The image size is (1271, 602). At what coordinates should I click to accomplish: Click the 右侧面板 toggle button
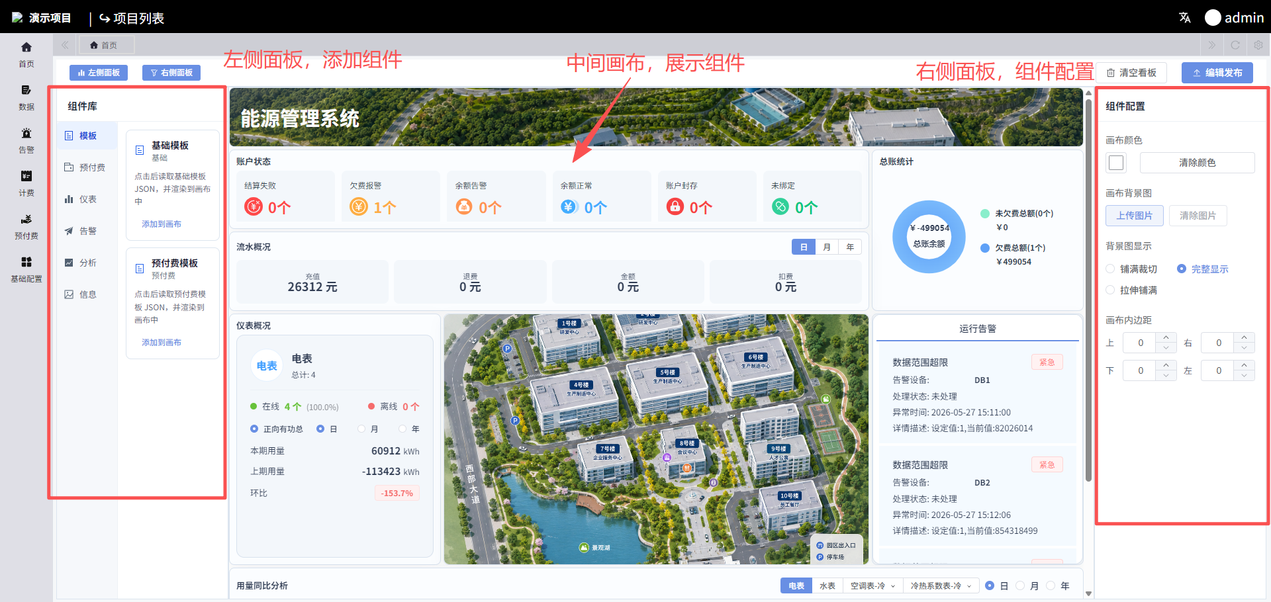point(171,73)
